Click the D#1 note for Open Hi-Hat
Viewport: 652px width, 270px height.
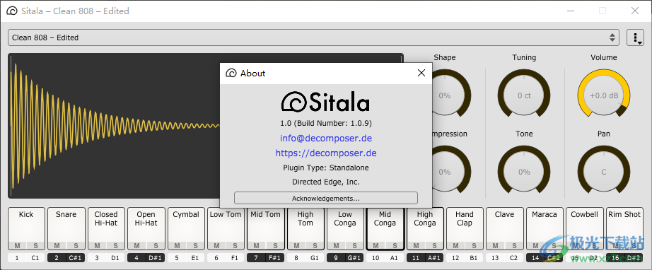(x=155, y=258)
